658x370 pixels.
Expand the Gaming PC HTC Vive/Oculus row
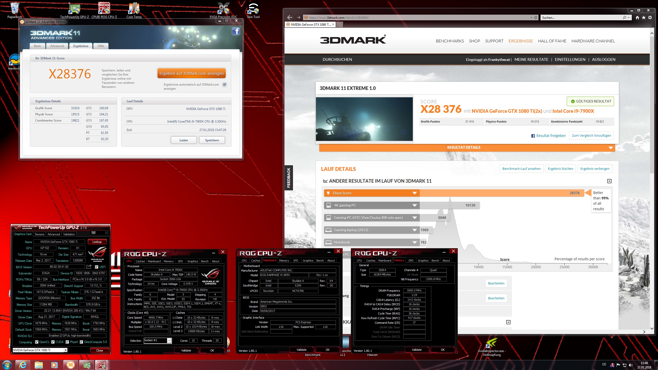(x=415, y=218)
